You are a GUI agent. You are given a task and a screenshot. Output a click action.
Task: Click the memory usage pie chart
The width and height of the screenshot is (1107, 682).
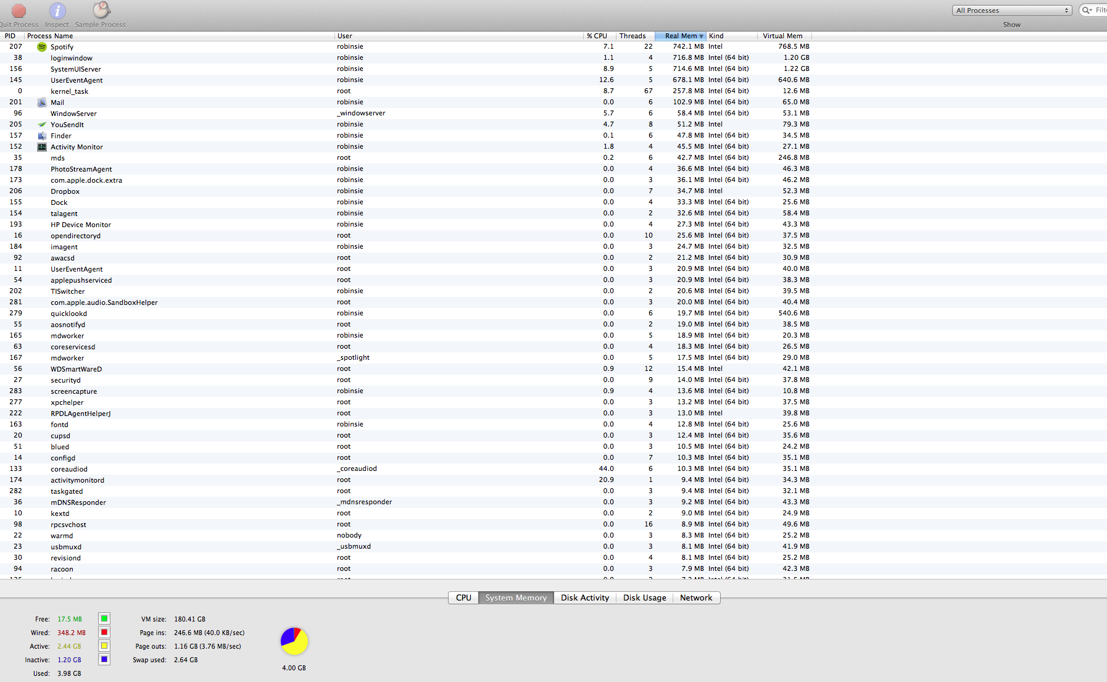294,641
